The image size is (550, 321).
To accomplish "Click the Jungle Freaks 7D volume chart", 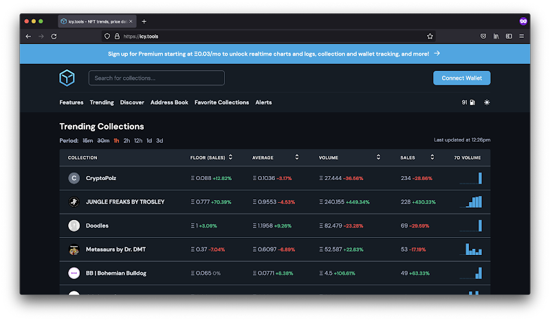I will point(471,201).
